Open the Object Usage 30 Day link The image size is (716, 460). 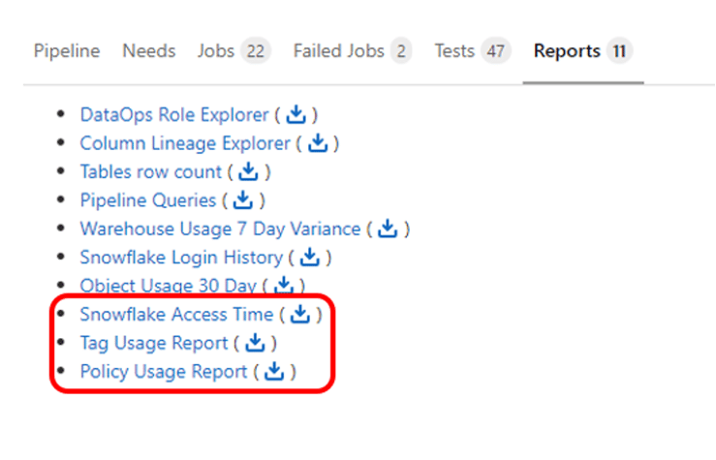[x=168, y=286]
